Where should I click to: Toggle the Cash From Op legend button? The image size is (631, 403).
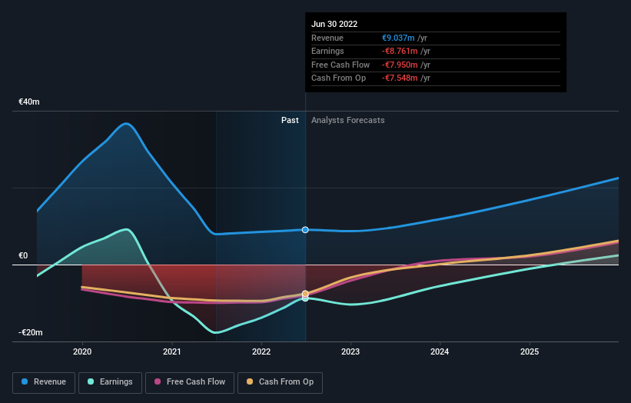click(x=280, y=382)
